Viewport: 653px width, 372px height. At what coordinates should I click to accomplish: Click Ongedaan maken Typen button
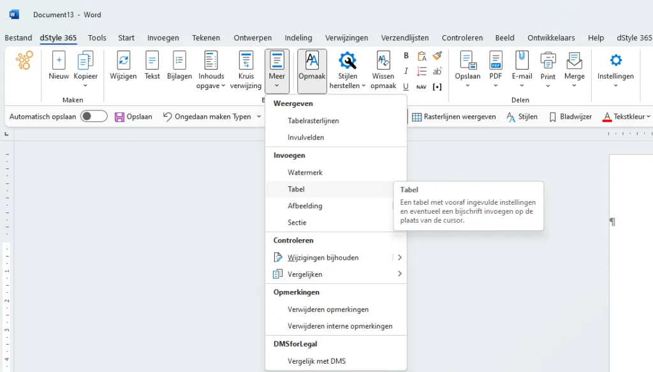click(x=207, y=117)
